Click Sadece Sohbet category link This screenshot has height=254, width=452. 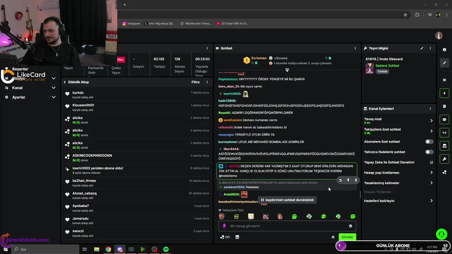387,66
